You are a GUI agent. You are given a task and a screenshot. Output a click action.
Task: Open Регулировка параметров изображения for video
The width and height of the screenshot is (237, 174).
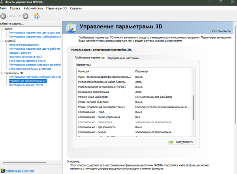(35, 37)
